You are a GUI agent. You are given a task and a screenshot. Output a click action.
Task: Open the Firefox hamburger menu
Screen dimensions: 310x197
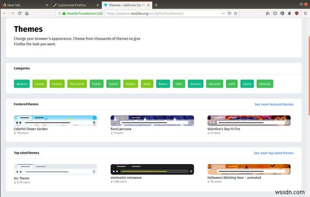click(305, 13)
